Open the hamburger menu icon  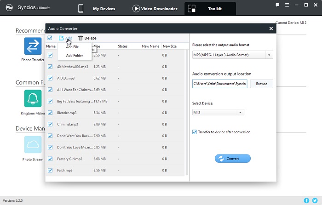287,5
